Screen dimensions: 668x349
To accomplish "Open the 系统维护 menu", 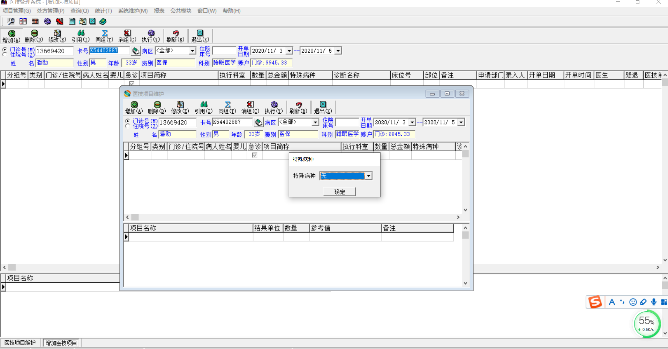I will (x=133, y=11).
